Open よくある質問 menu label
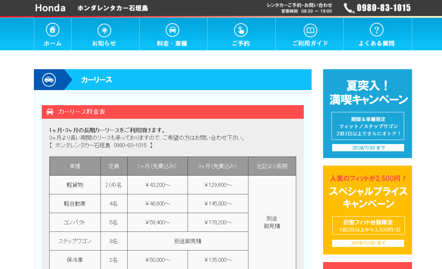The image size is (442, 269). (x=377, y=43)
